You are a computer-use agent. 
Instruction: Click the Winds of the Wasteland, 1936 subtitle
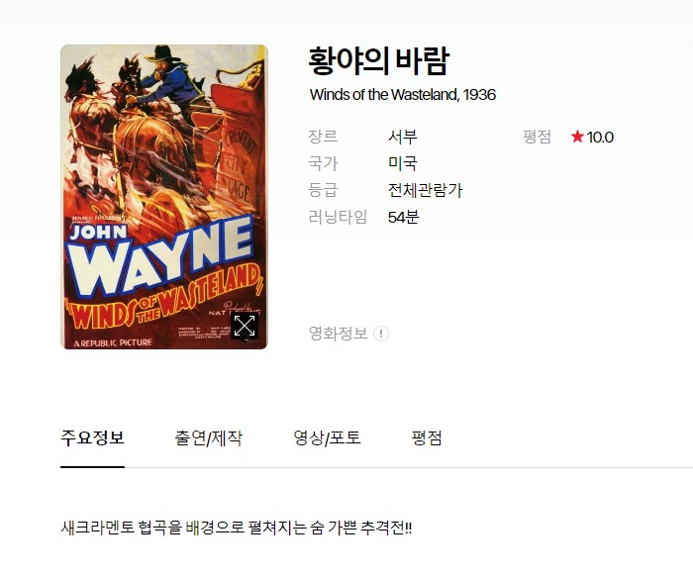(x=403, y=95)
